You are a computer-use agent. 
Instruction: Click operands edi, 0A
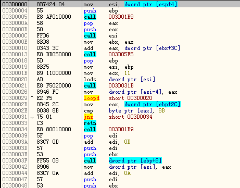click(120, 173)
